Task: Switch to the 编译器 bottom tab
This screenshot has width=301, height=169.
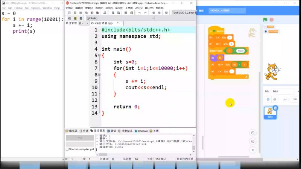Action: pos(71,131)
